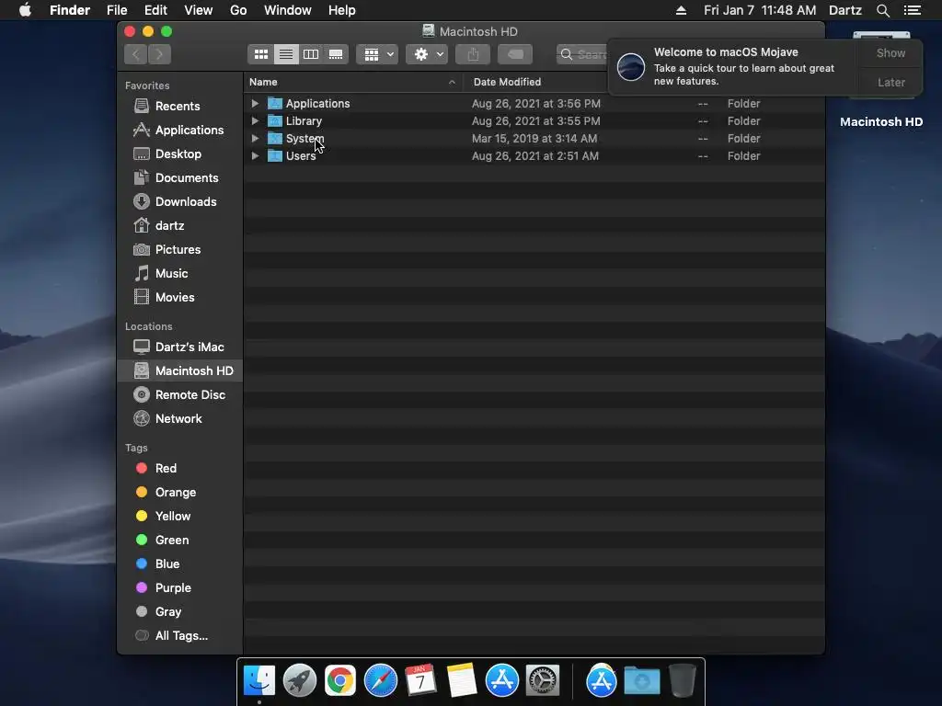Click the Edit Tags toolbar button
This screenshot has width=942, height=706.
[x=515, y=54]
